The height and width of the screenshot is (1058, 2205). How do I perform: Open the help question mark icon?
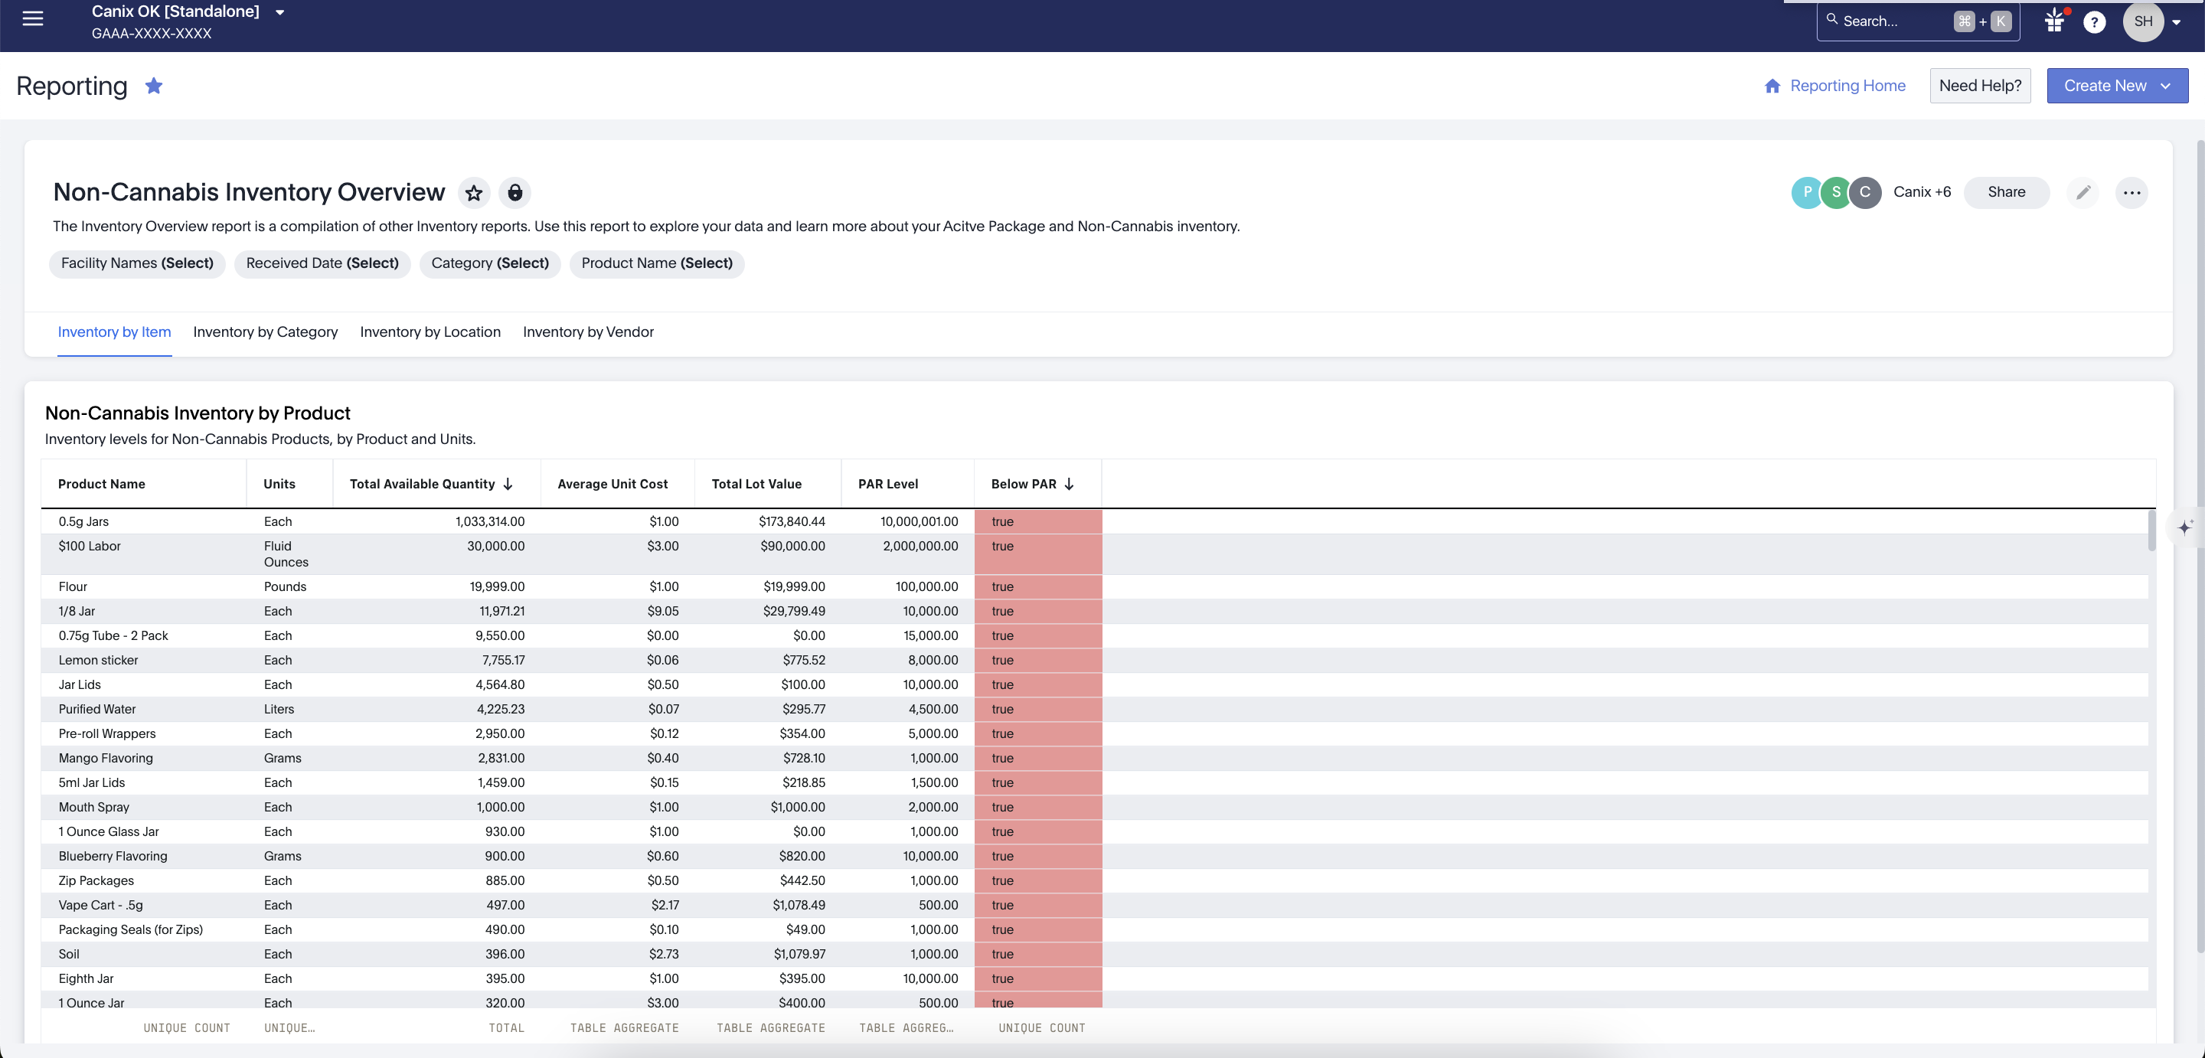tap(2094, 22)
